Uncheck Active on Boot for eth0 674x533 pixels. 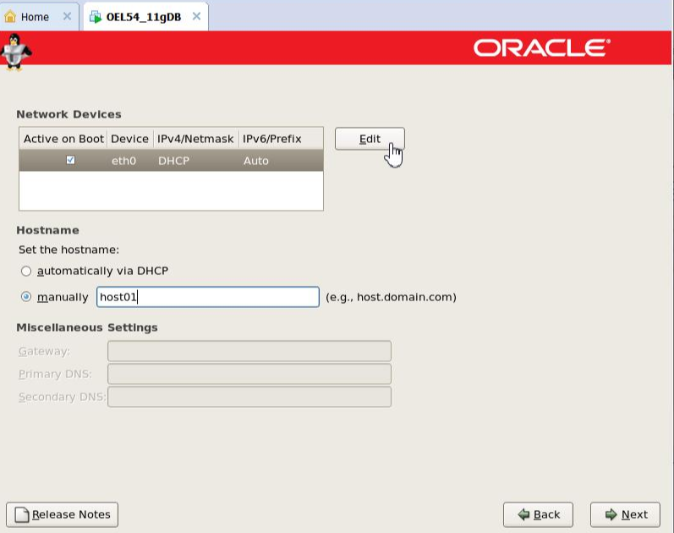click(x=70, y=160)
